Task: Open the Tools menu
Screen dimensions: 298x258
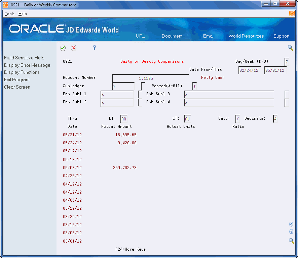Action: 9,14
